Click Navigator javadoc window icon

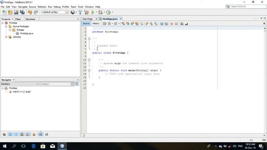(77, 84)
